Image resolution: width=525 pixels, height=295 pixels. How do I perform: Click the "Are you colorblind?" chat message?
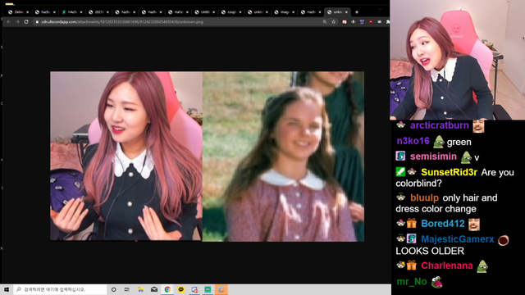click(x=454, y=178)
